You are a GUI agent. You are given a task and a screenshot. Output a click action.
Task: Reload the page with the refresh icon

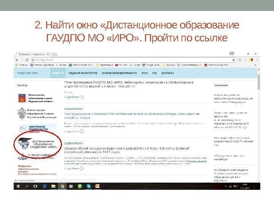pos(27,60)
